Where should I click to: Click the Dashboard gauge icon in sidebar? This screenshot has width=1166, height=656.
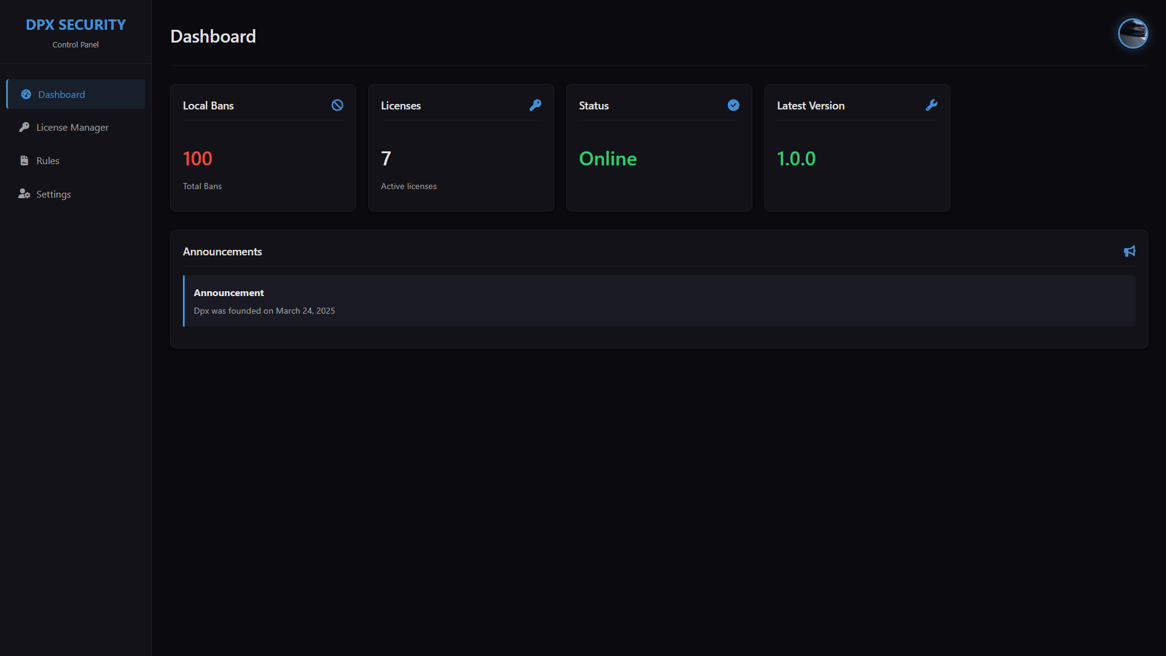[26, 94]
